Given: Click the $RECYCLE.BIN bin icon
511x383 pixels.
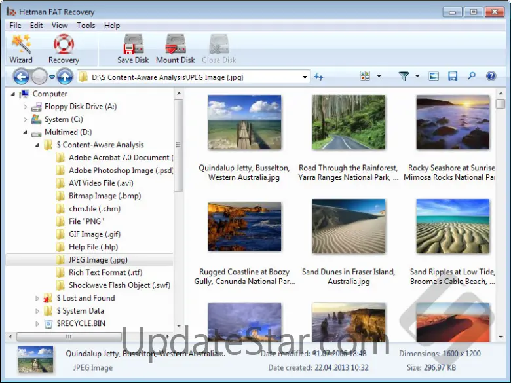Looking at the screenshot, I should [x=48, y=323].
